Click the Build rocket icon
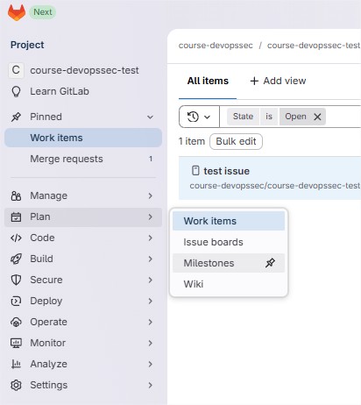 coord(16,259)
